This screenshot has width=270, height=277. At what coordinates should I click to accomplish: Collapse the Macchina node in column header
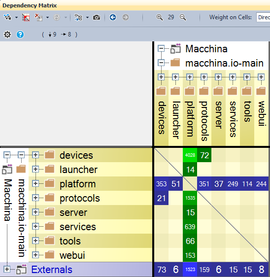pyautogui.click(x=161, y=48)
